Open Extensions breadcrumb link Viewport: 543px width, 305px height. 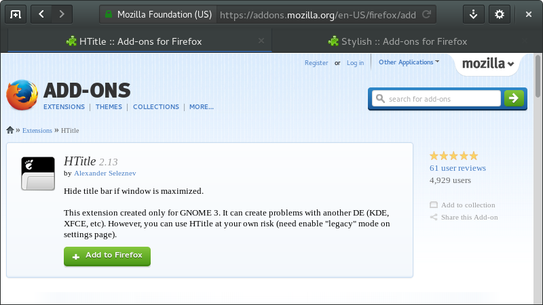[x=37, y=130]
